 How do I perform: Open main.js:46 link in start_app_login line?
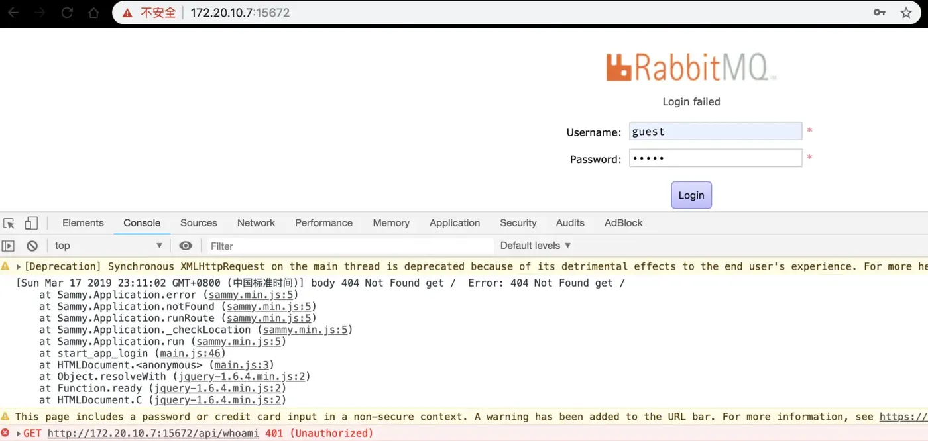pyautogui.click(x=190, y=354)
